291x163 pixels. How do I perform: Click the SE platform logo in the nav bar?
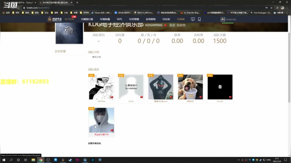55,19
